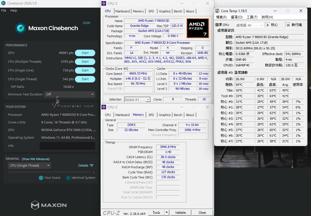Click the ranking scroll slider handle
This screenshot has width=311, height=216.
coord(94,172)
